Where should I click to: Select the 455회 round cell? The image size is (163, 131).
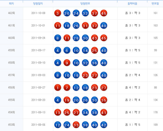pyautogui.click(x=11, y=100)
